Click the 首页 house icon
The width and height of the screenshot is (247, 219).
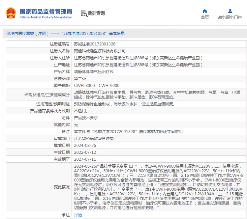(x=205, y=11)
